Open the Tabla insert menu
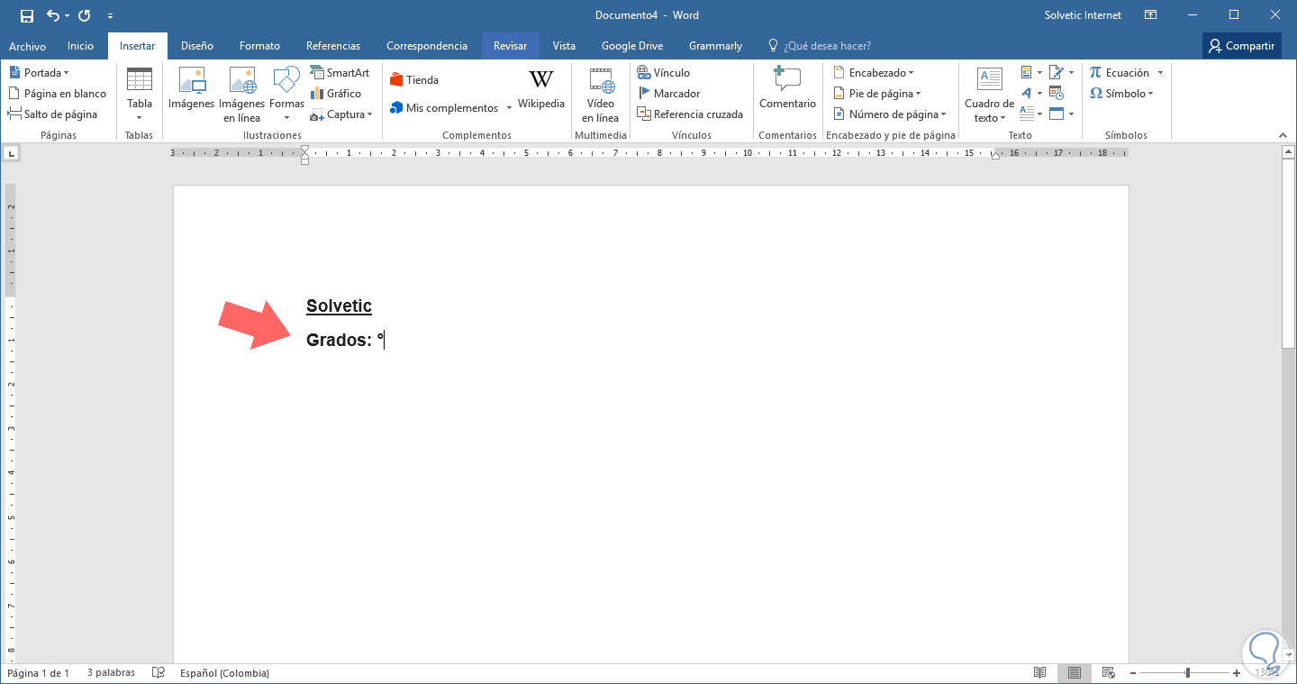Screen dimensions: 1297x684 coord(140,94)
